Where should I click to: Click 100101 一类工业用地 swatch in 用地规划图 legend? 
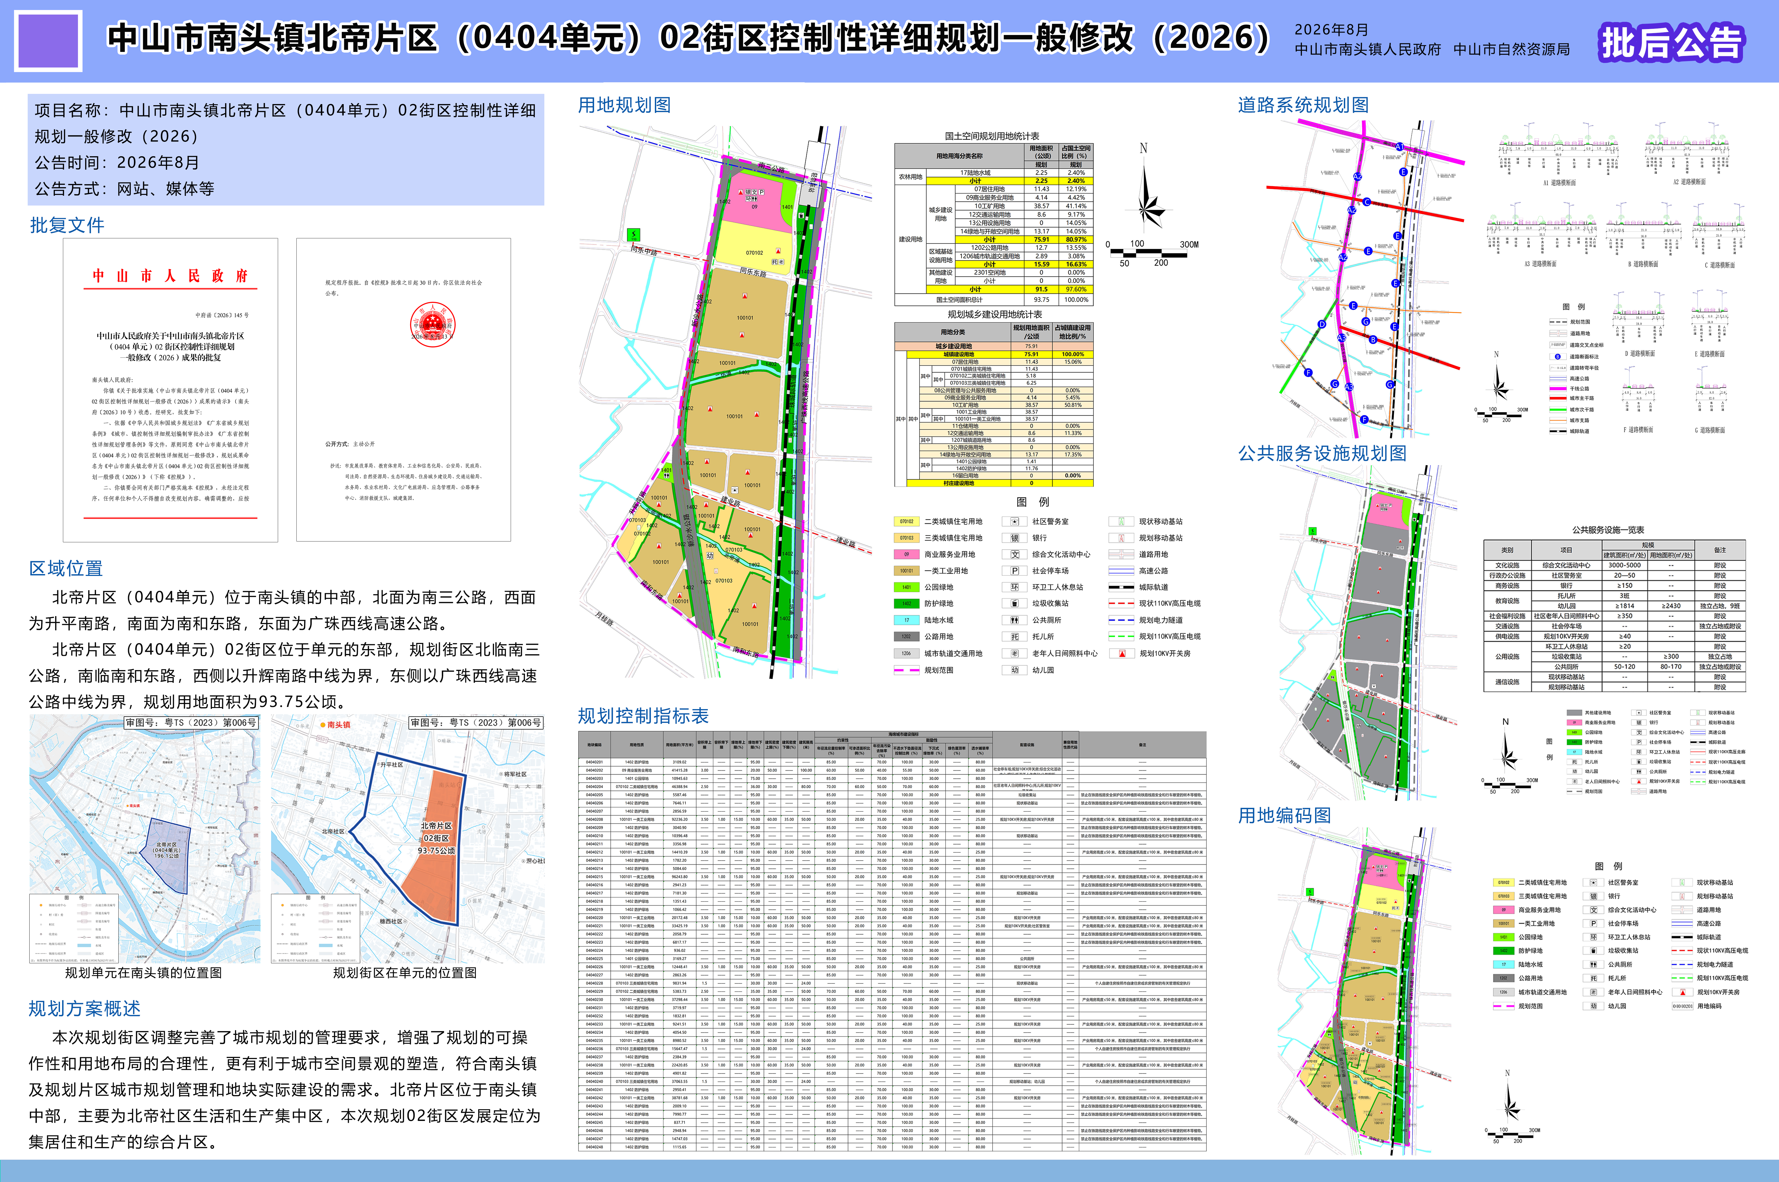tap(907, 571)
